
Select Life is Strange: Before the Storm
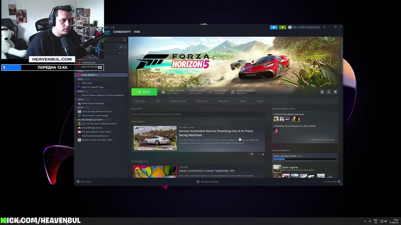click(97, 112)
